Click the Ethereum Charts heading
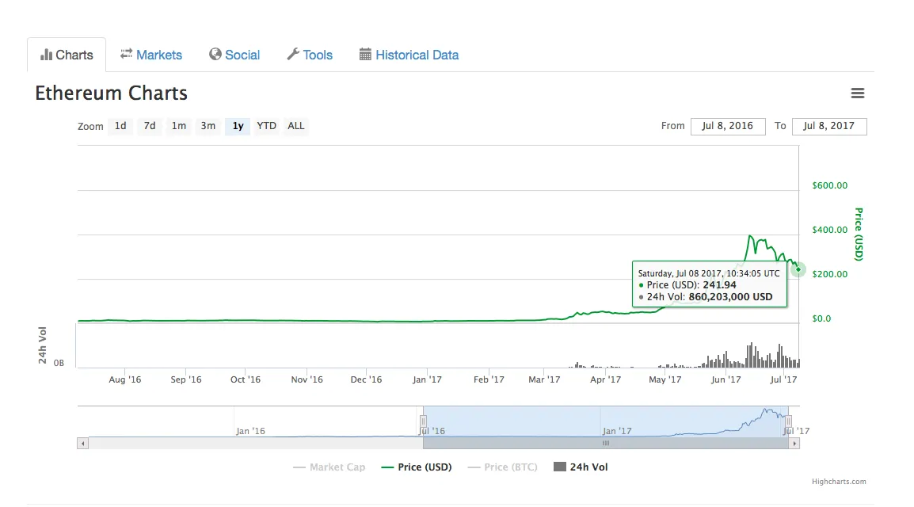Image resolution: width=914 pixels, height=507 pixels. (x=112, y=93)
